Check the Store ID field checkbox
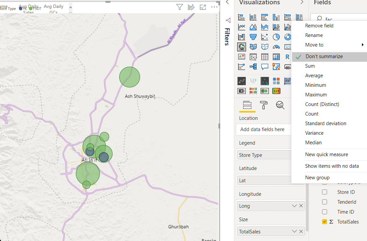 [x=324, y=192]
